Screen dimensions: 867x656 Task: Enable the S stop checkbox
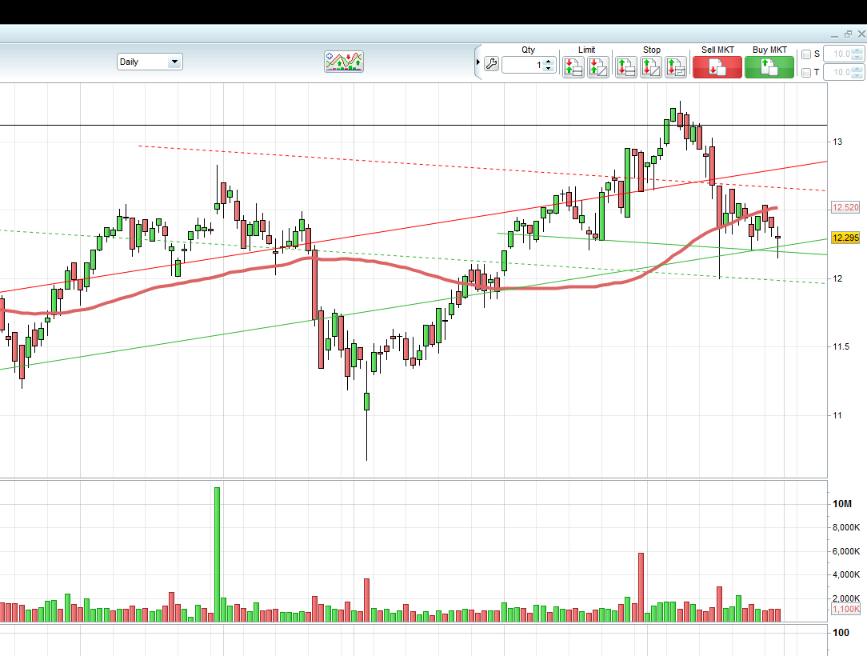(x=806, y=54)
